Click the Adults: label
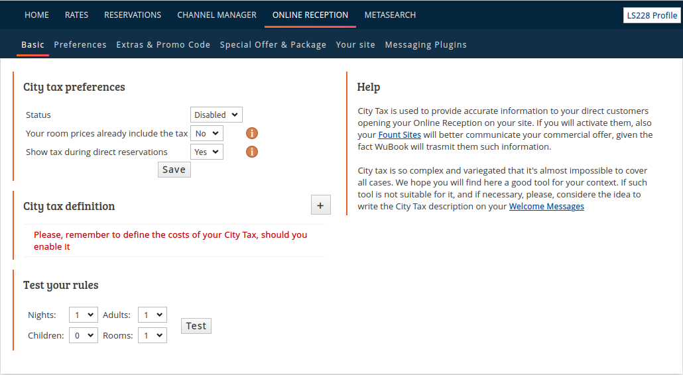This screenshot has width=683, height=375. [117, 315]
